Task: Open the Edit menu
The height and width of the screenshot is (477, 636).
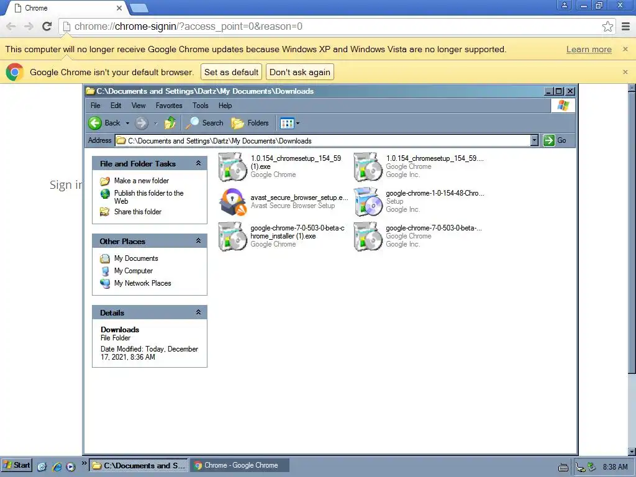Action: pyautogui.click(x=116, y=106)
